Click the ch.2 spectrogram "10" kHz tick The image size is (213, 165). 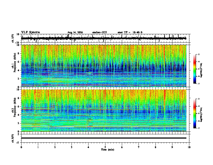pos(18,90)
